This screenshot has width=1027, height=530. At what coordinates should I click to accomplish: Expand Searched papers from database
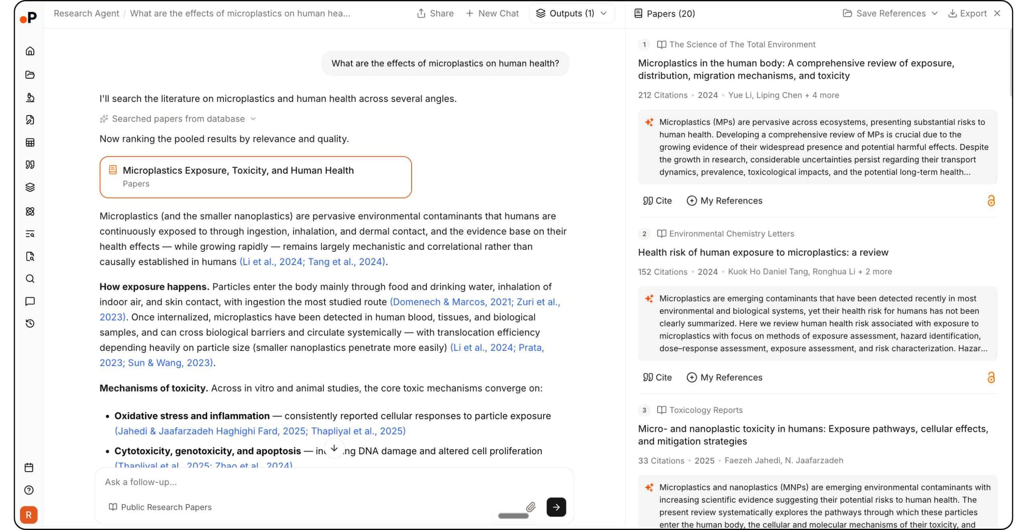pyautogui.click(x=178, y=119)
